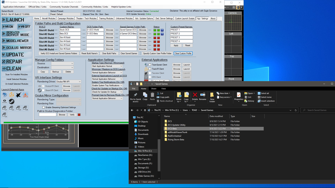Click the big LAUNCH button
The image size is (335, 188).
[17, 20]
